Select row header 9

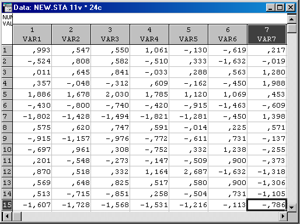pyautogui.click(x=7, y=138)
